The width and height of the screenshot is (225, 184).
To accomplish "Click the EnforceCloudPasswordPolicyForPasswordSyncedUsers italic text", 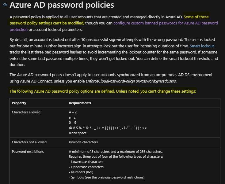I will coord(131,81).
